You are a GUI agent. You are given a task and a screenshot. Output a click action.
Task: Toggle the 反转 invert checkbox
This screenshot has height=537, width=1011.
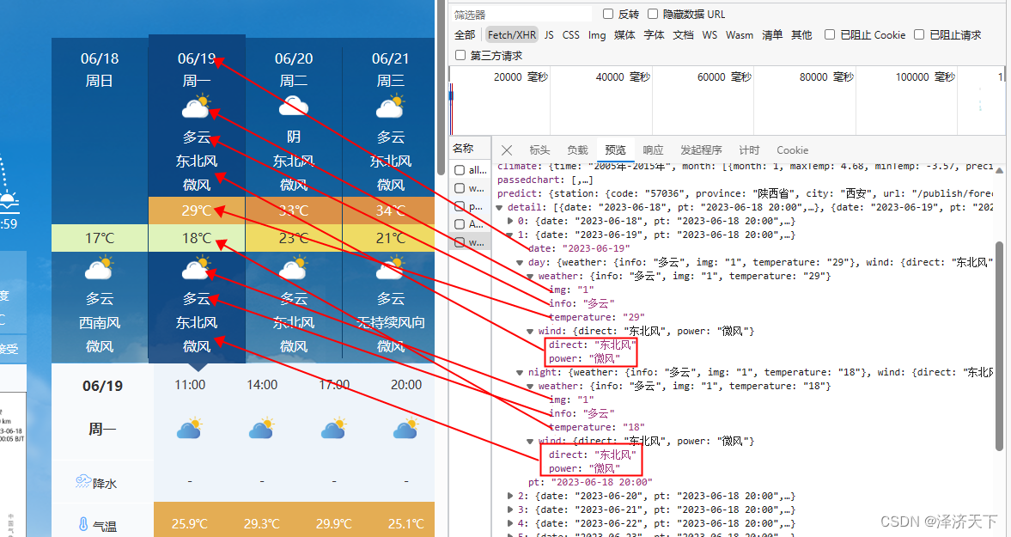click(608, 14)
